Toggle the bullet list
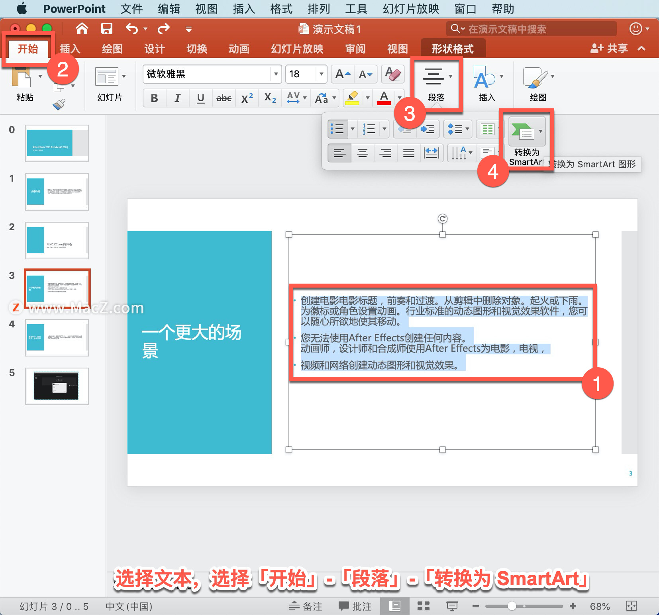The width and height of the screenshot is (659, 615). (x=337, y=129)
